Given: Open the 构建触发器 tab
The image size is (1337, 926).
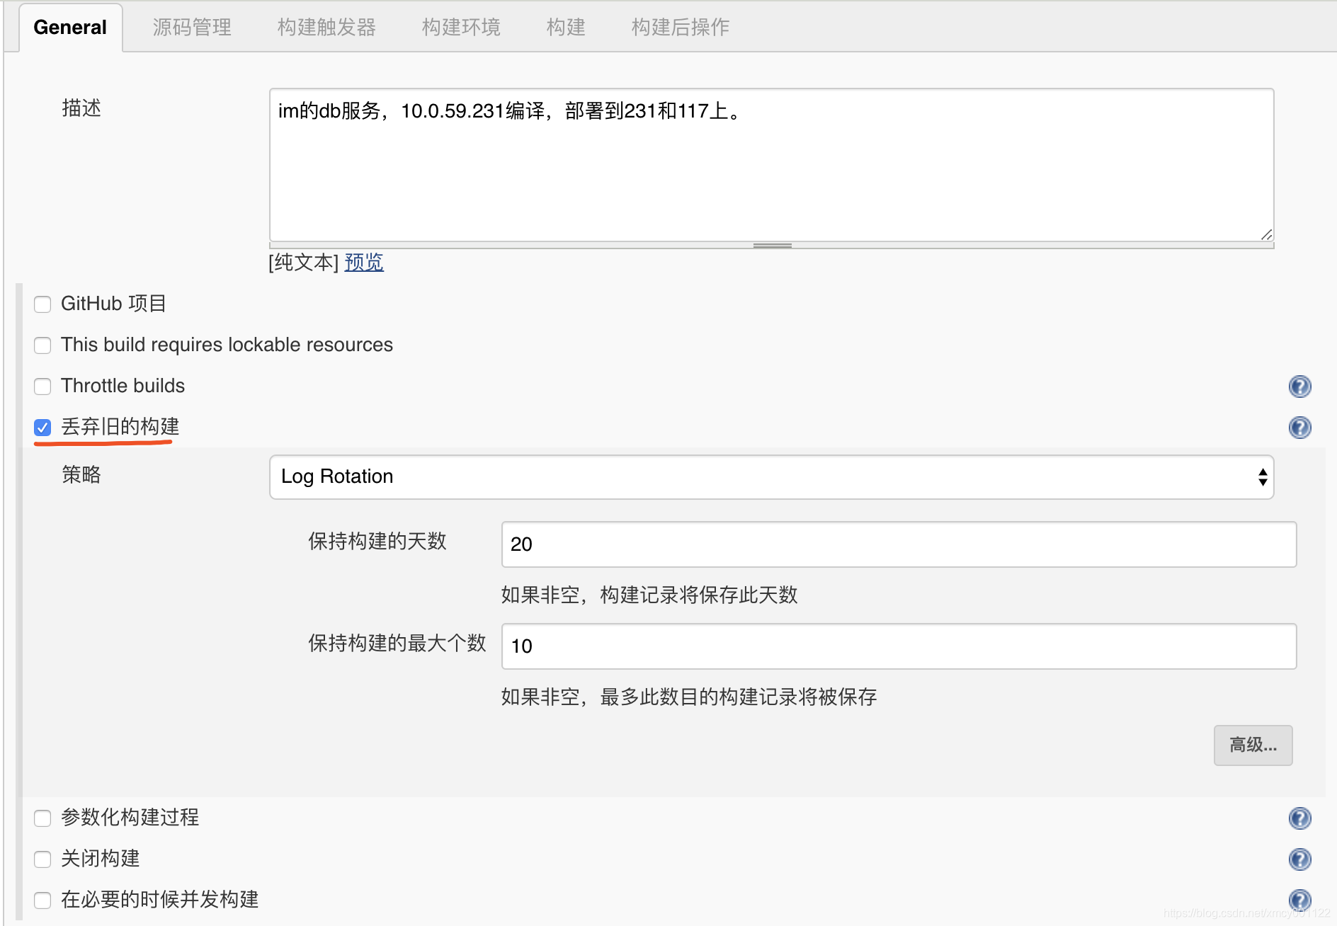Looking at the screenshot, I should click(326, 28).
